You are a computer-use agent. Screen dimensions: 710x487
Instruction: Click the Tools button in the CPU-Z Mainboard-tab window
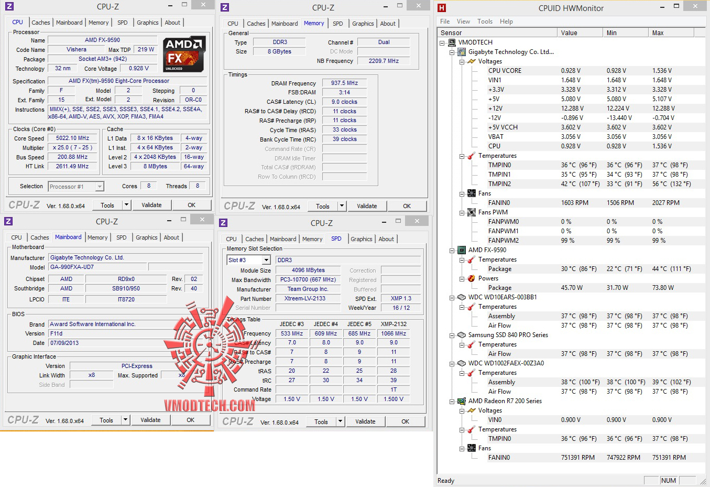pyautogui.click(x=106, y=420)
